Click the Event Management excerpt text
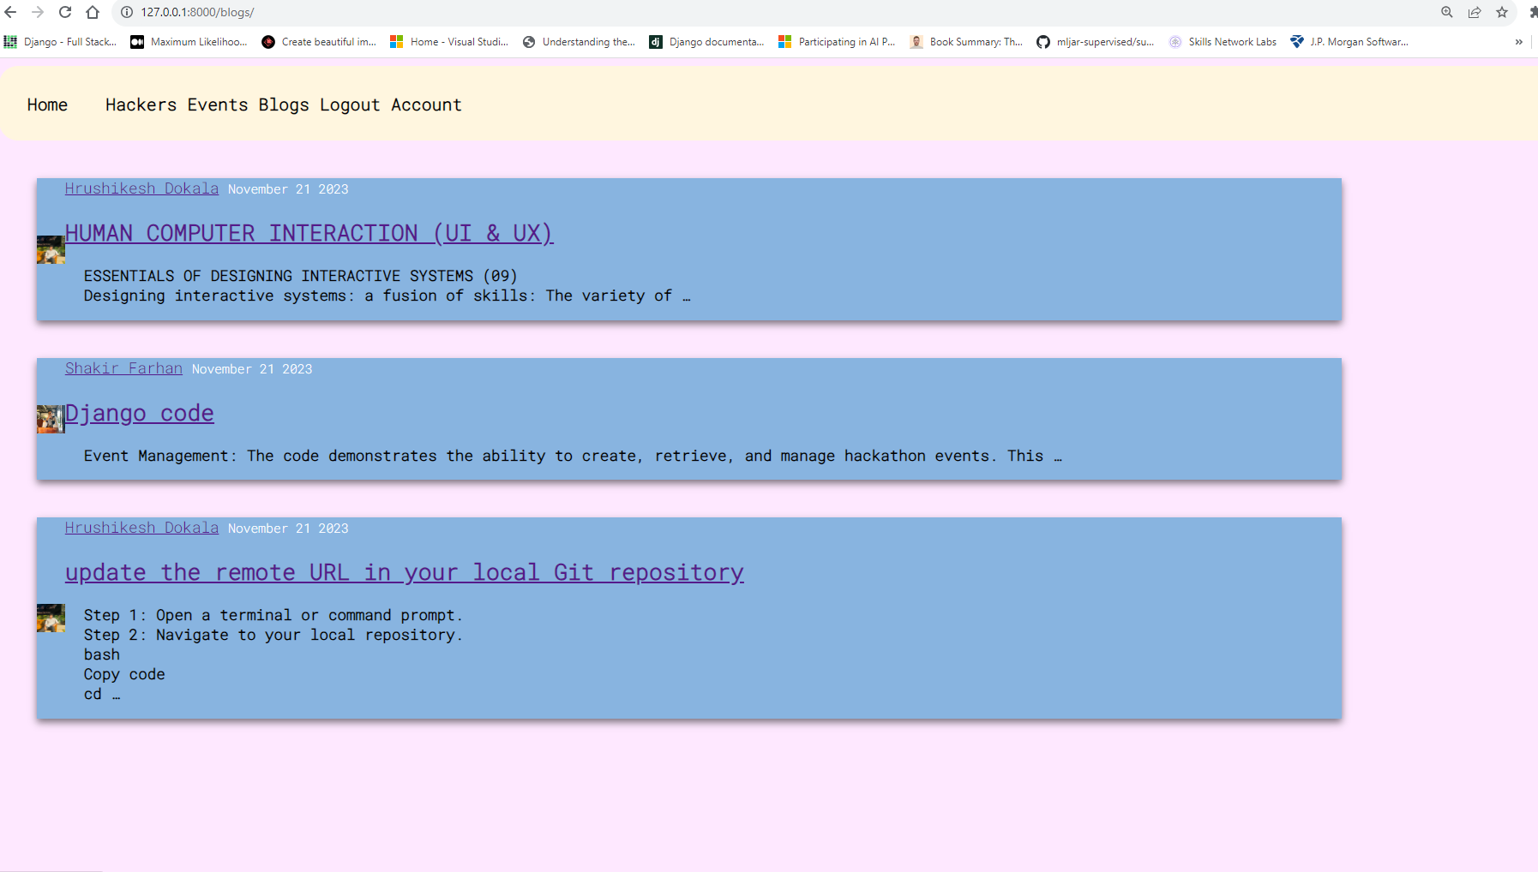1538x872 pixels. pos(573,456)
